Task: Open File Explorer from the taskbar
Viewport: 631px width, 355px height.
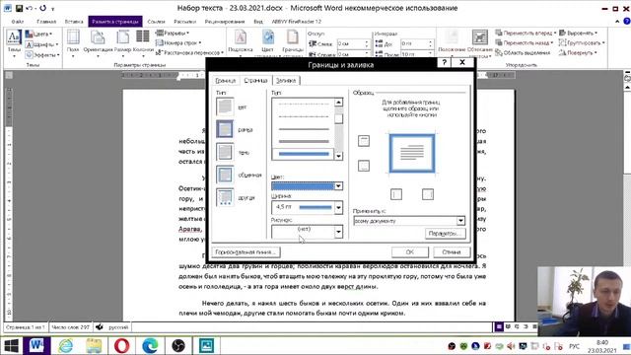Action: pyautogui.click(x=94, y=346)
